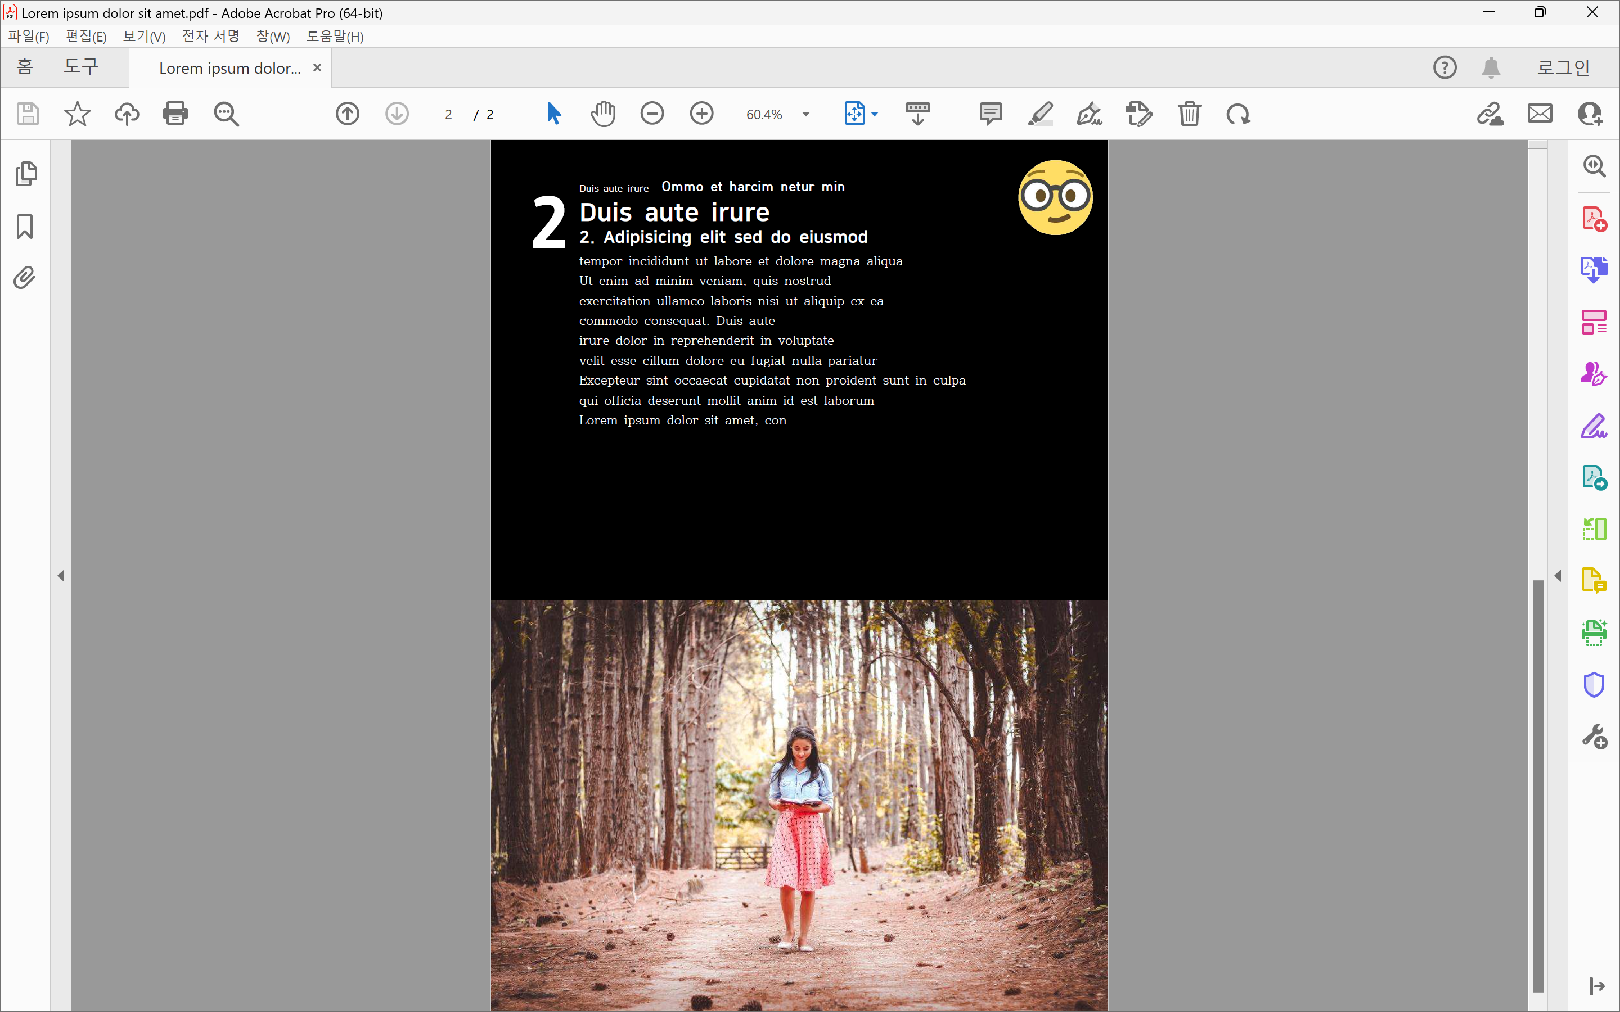Open the zoom level 60.4% dropdown
Viewport: 1620px width, 1012px height.
click(806, 115)
